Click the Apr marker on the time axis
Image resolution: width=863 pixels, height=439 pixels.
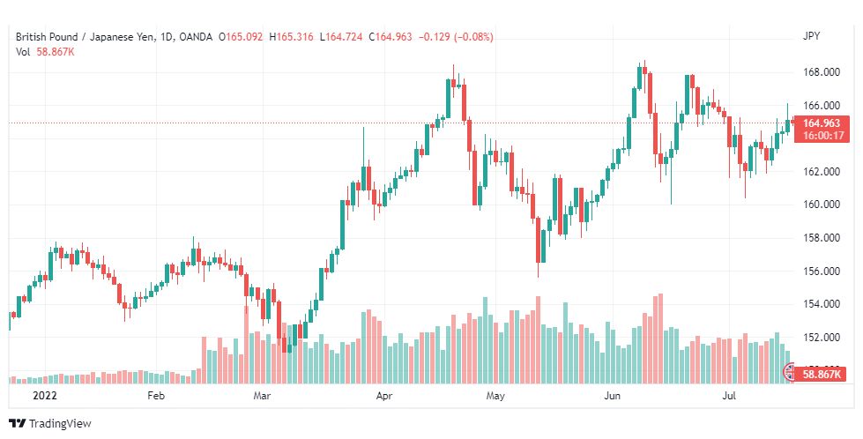click(384, 396)
